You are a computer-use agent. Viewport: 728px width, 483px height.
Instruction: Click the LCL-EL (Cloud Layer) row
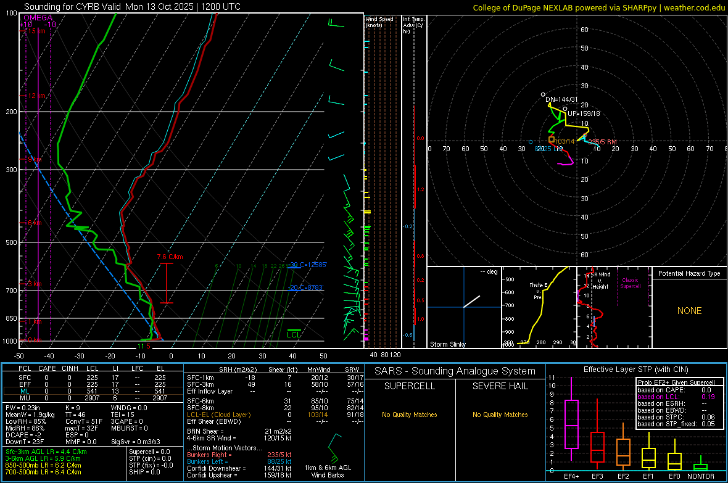(x=275, y=415)
